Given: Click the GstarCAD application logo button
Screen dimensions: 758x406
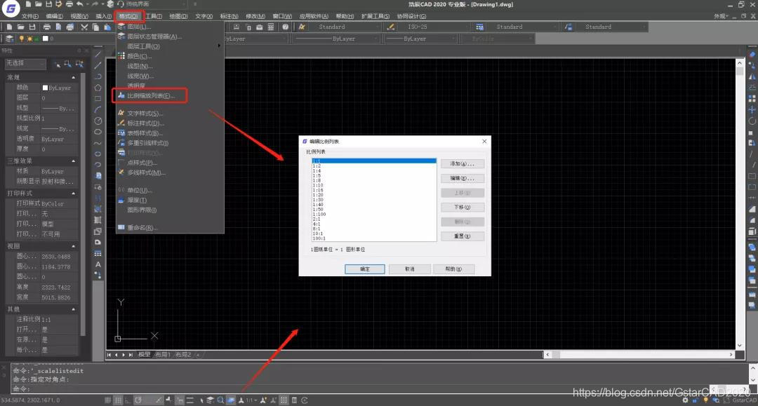Looking at the screenshot, I should pyautogui.click(x=11, y=8).
